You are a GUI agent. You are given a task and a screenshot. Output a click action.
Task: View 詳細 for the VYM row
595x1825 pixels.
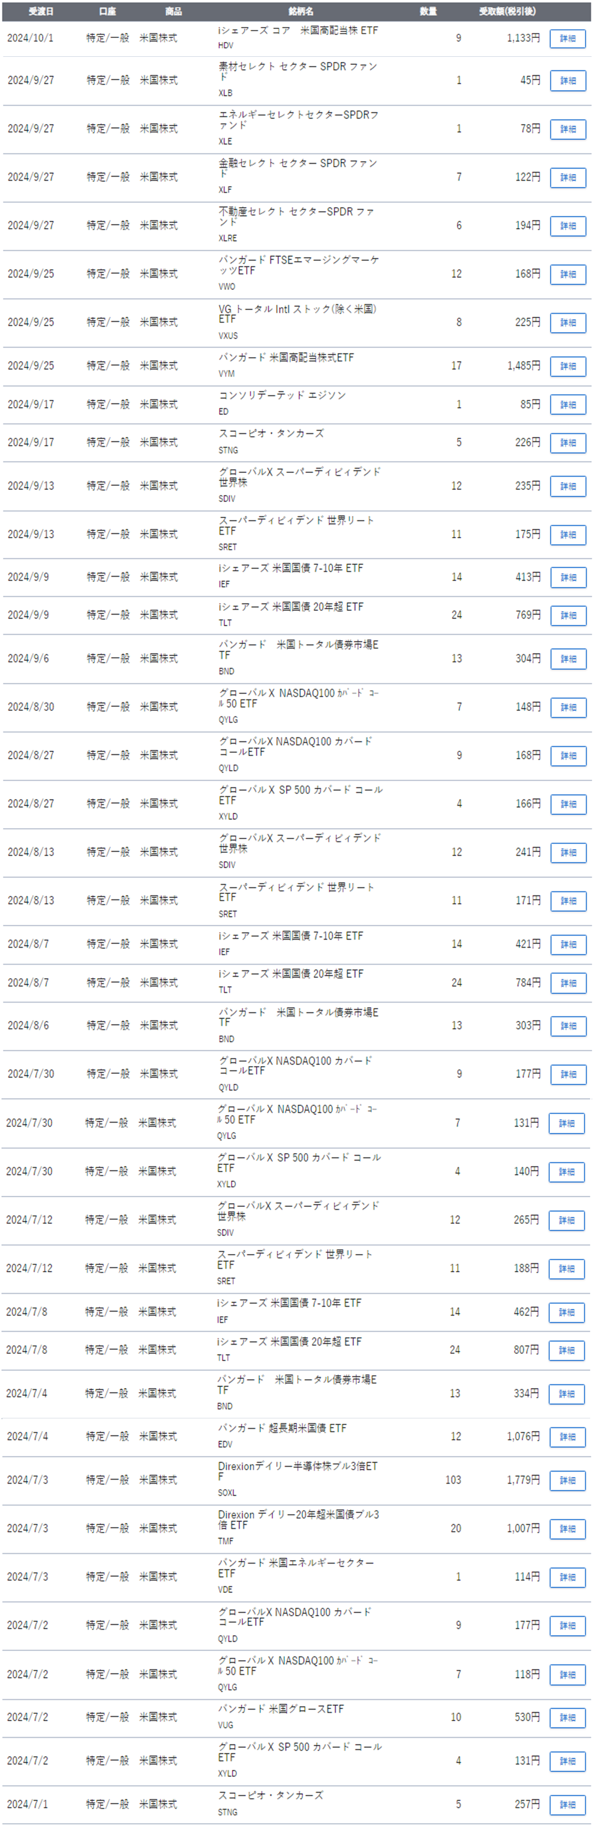click(x=568, y=366)
